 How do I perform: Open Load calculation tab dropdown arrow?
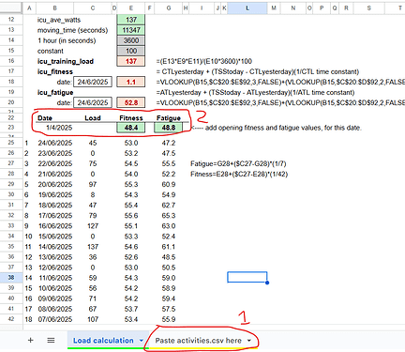click(x=142, y=341)
